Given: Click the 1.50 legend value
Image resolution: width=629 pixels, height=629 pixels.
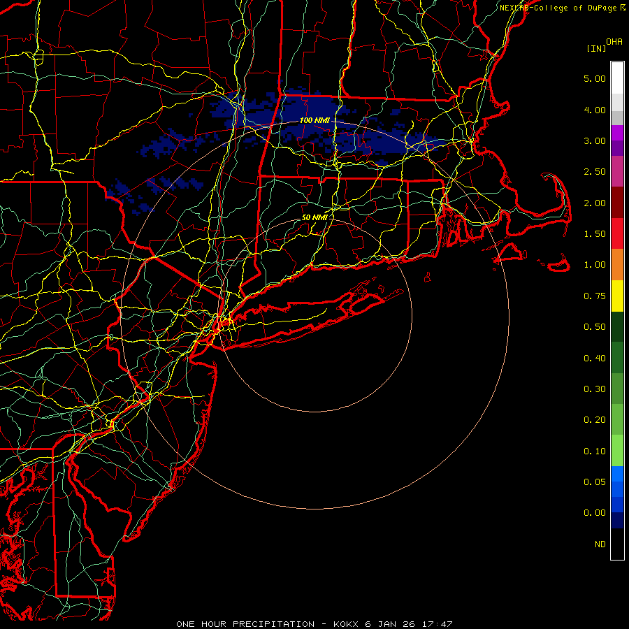Looking at the screenshot, I should (x=595, y=234).
